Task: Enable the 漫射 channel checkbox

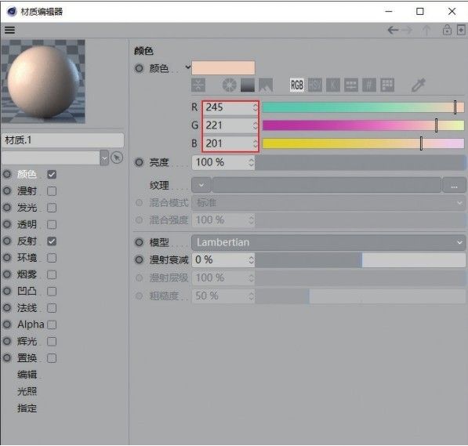Action: point(52,191)
